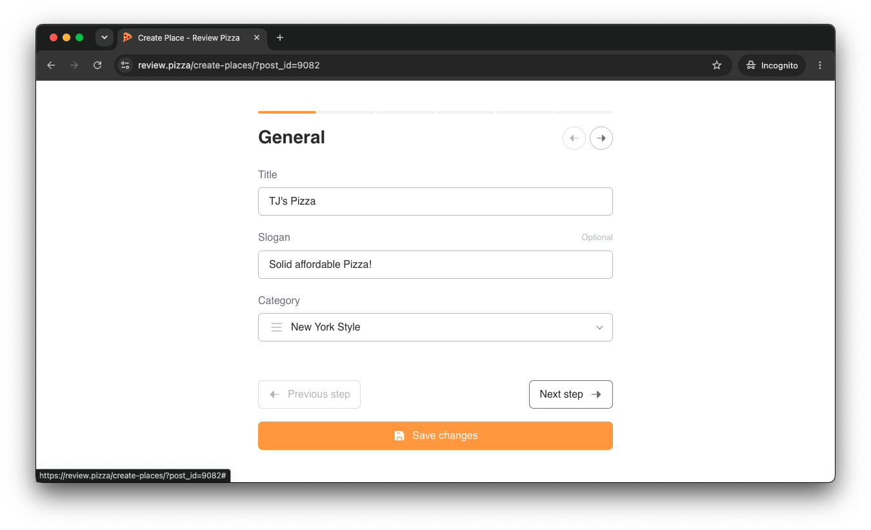Open the Chrome three-dot menu
The image size is (871, 530).
pos(820,65)
